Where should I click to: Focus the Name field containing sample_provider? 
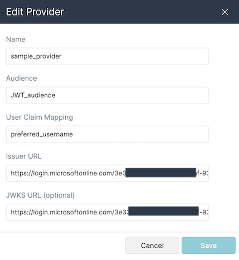pyautogui.click(x=108, y=56)
